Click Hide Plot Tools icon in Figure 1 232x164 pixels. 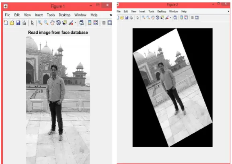104,23
